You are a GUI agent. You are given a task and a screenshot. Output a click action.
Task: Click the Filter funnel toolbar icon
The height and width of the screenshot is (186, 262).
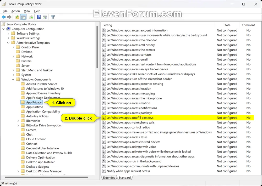53,17
